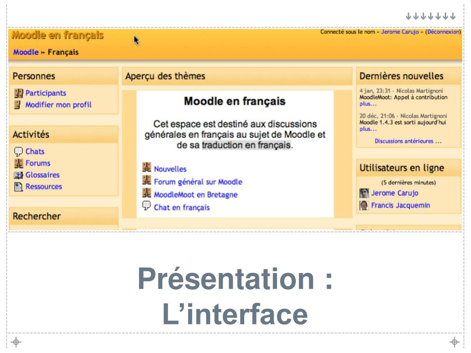Image resolution: width=471 pixels, height=353 pixels.
Task: Join Chat en français
Action: (x=182, y=208)
